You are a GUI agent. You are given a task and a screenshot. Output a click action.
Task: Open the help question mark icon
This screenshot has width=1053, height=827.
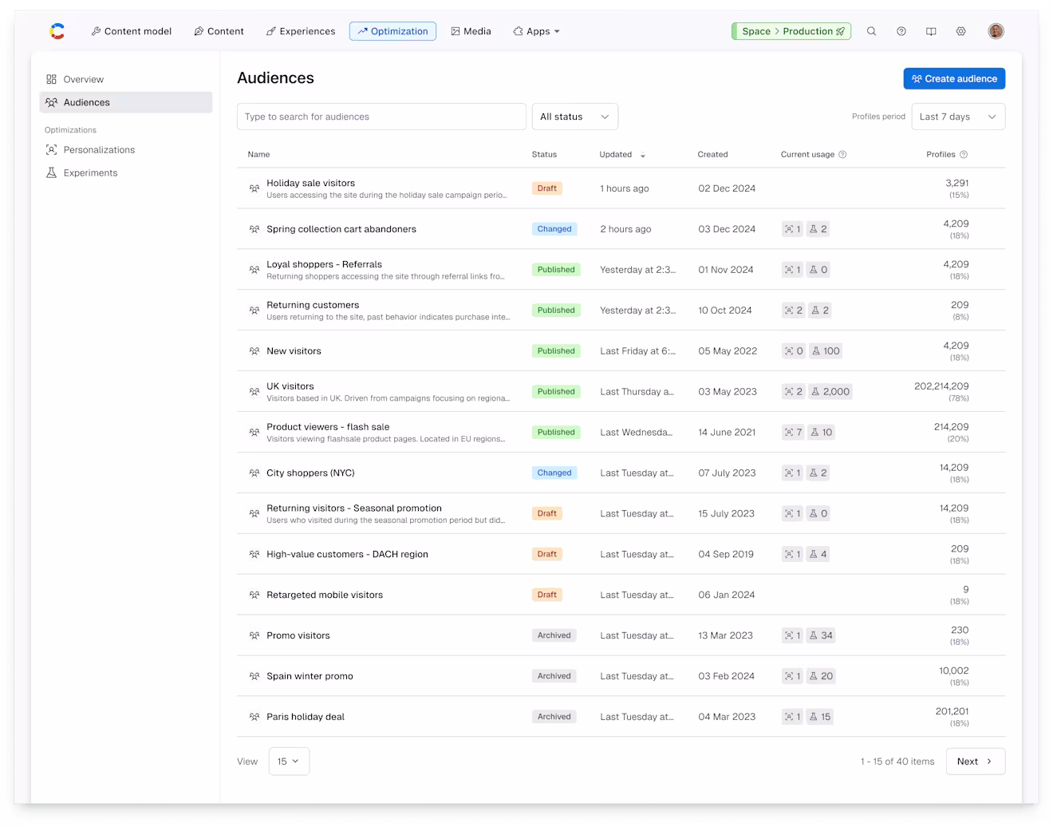pos(901,31)
